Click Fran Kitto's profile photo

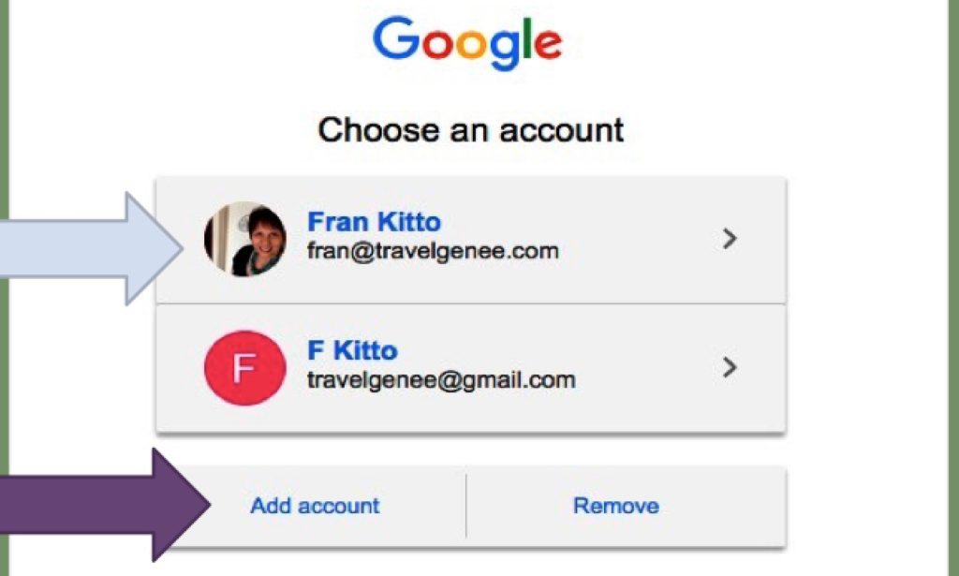(244, 239)
